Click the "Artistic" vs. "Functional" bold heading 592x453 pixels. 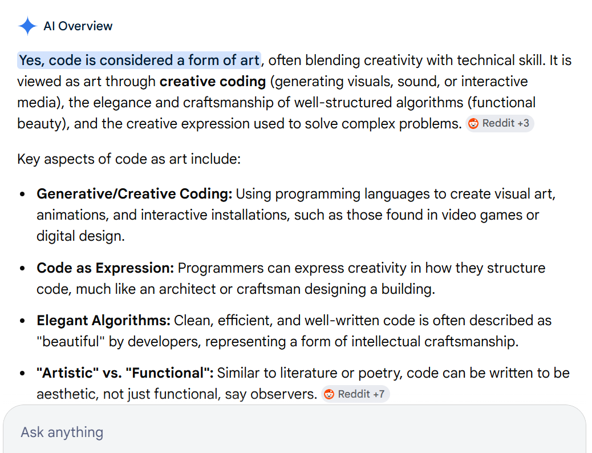tap(125, 373)
